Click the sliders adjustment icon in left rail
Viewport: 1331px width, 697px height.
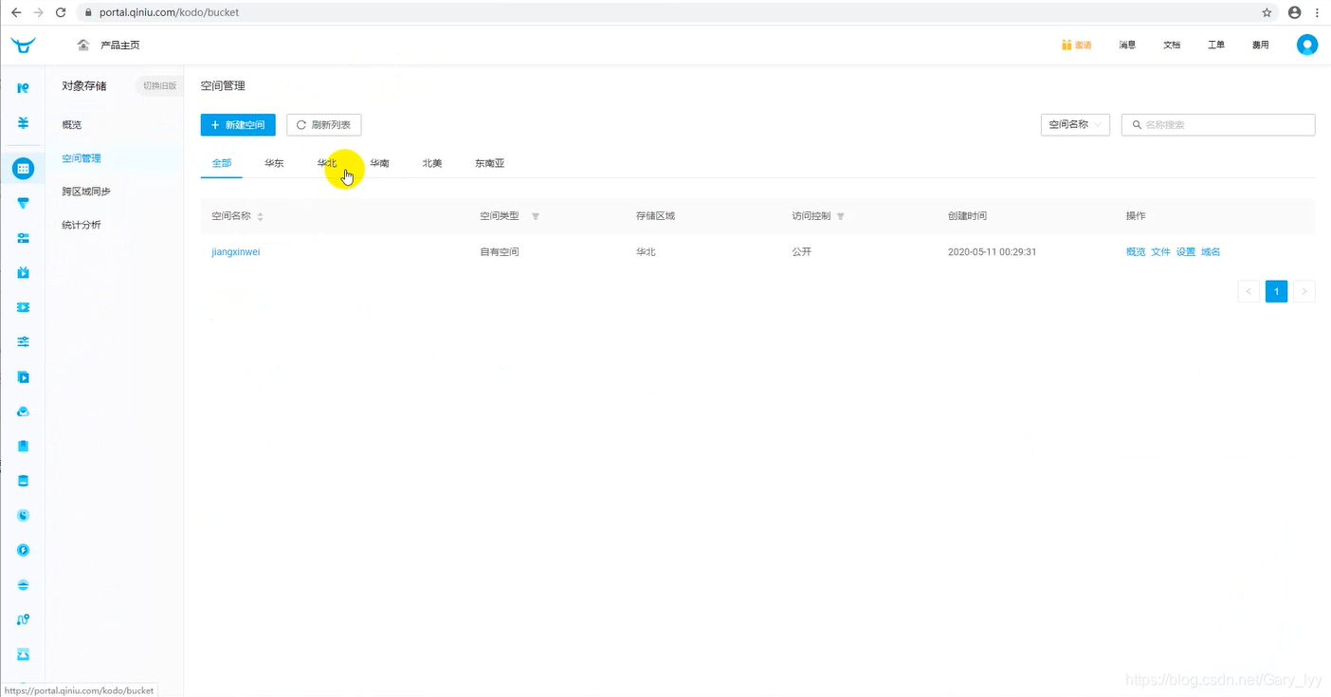click(x=24, y=341)
